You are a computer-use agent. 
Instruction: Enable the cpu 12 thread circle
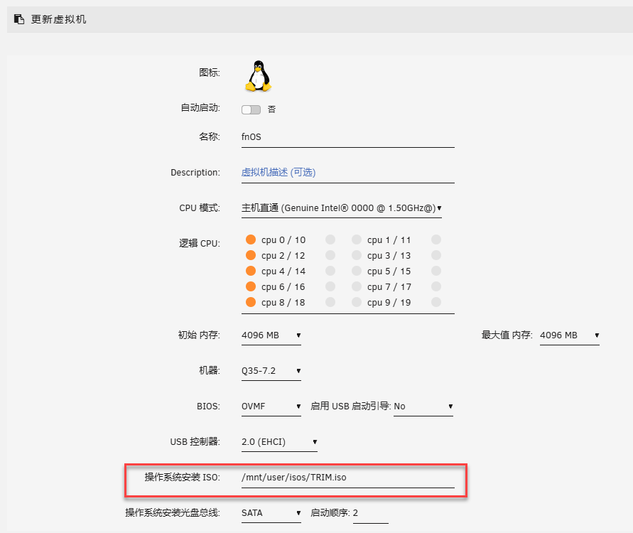click(x=330, y=255)
